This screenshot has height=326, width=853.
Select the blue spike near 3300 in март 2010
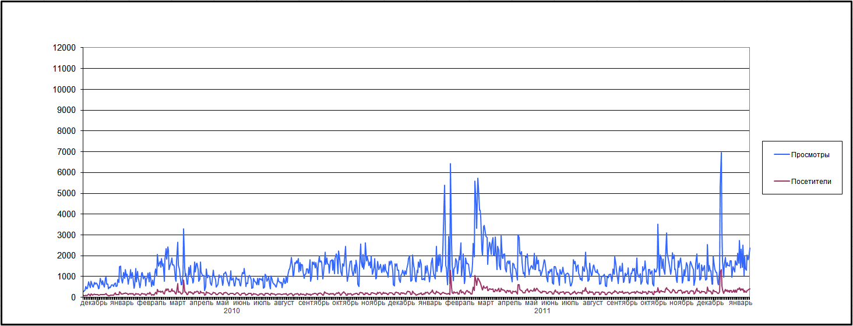[184, 229]
